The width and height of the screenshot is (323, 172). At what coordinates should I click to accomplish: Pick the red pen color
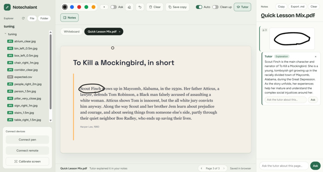(79, 7)
